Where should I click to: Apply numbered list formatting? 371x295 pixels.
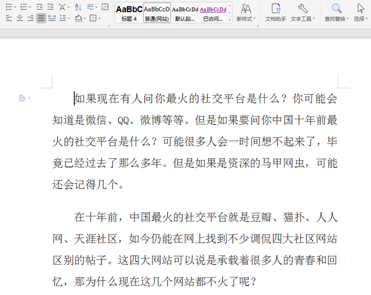(x=23, y=7)
